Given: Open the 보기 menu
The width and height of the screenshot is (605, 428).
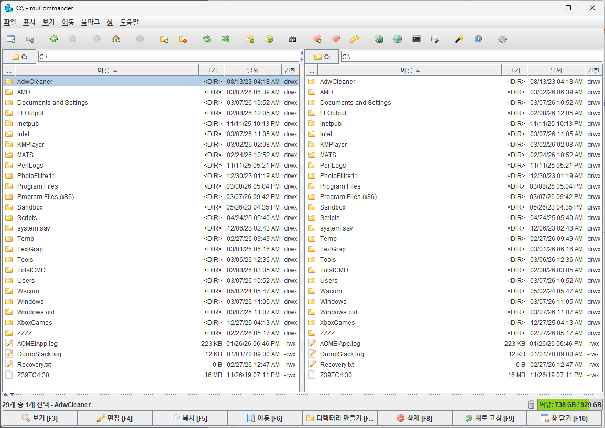Looking at the screenshot, I should [x=49, y=23].
